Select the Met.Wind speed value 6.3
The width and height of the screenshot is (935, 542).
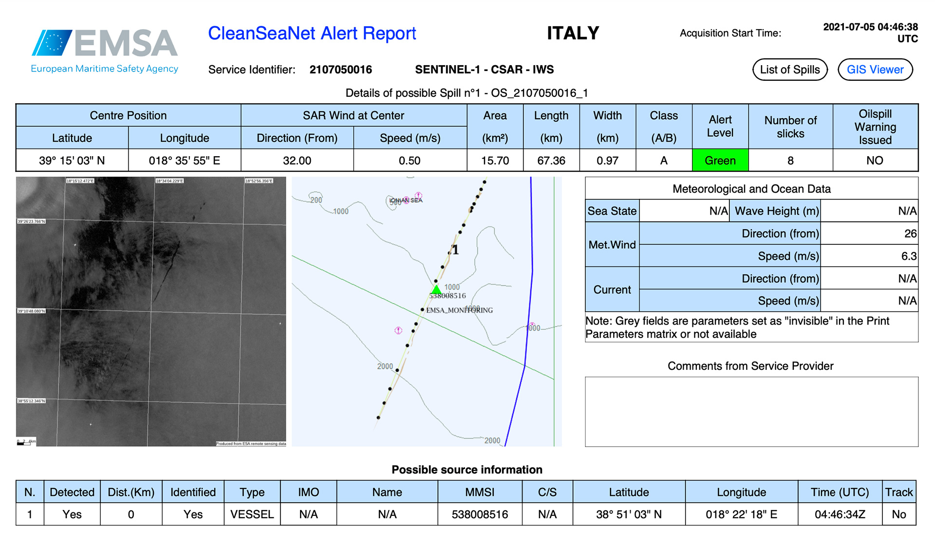(x=908, y=256)
